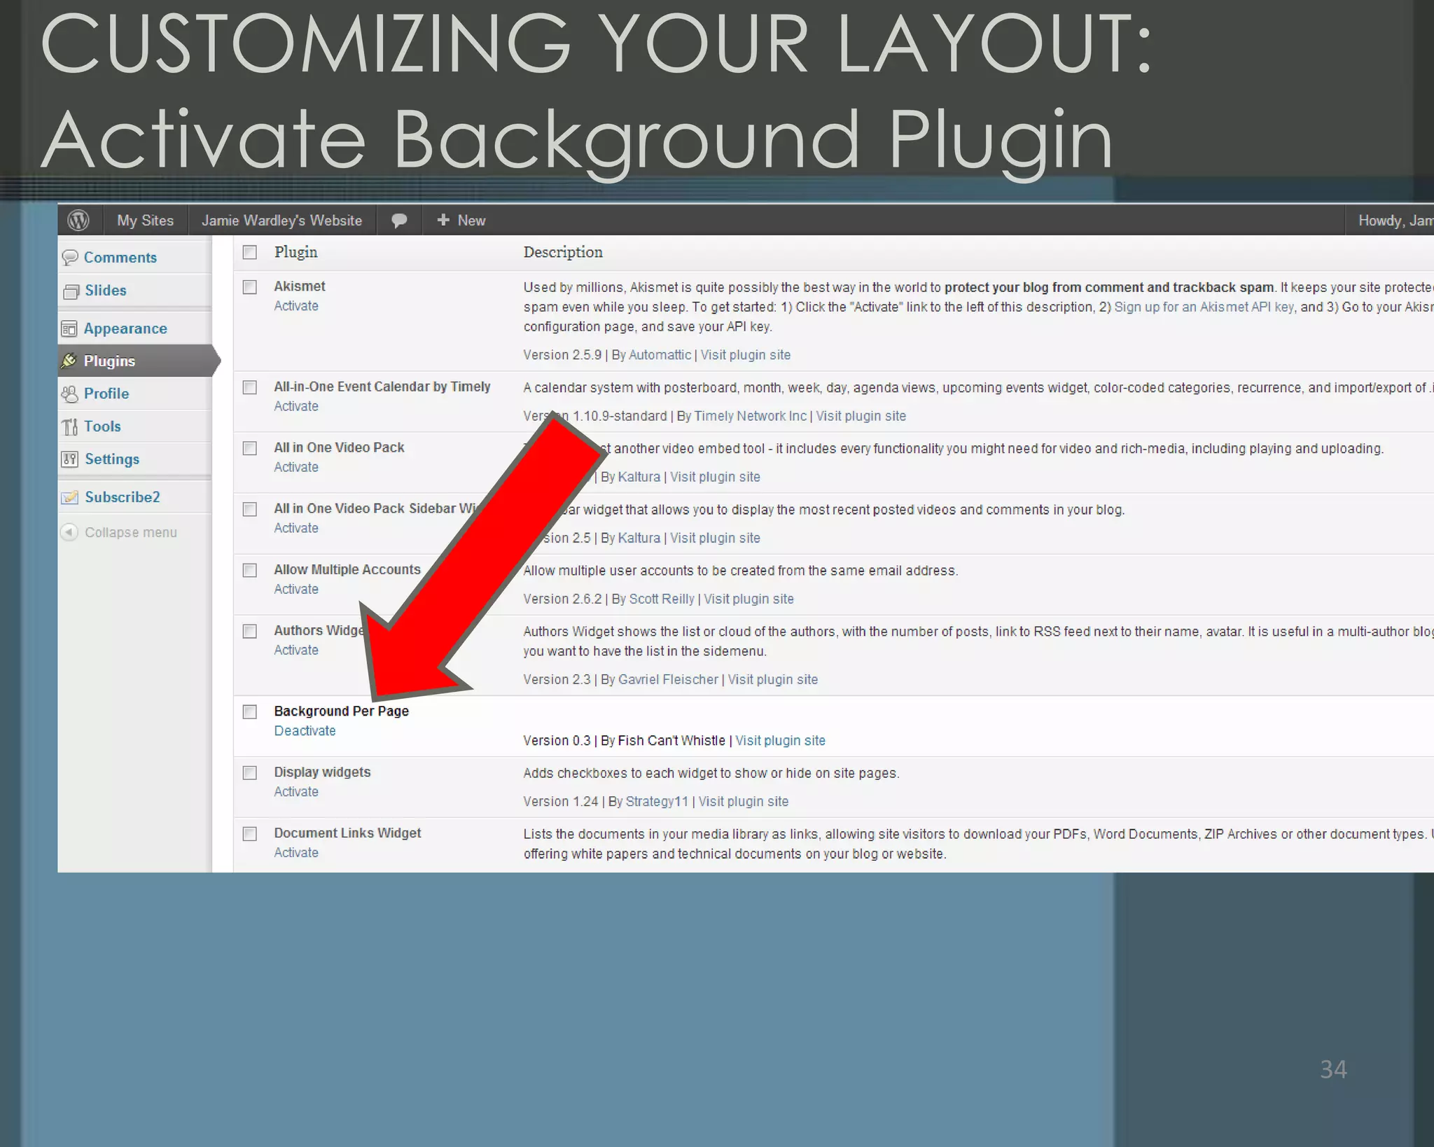Open Appearance in sidebar
Screen dimensions: 1434x1147
(x=125, y=328)
